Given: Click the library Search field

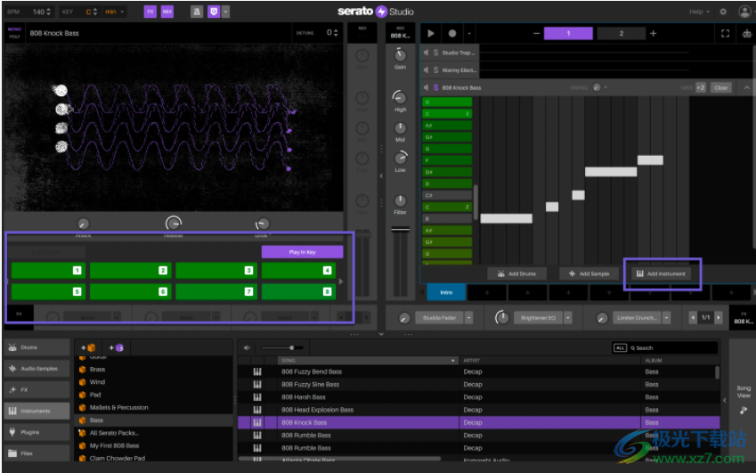Looking at the screenshot, I should 673,347.
